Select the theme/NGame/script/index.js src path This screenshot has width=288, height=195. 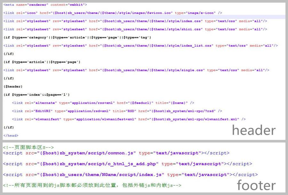(x=101, y=175)
